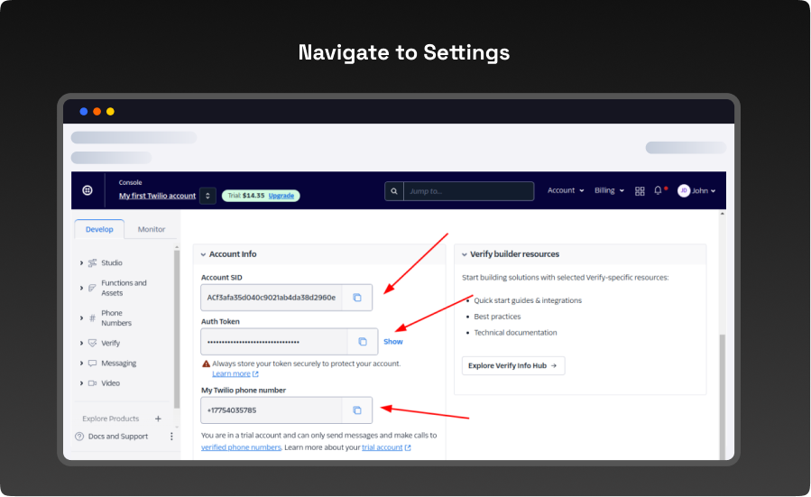This screenshot has height=497, width=811.
Task: Copy the Account SID value
Action: coord(357,298)
